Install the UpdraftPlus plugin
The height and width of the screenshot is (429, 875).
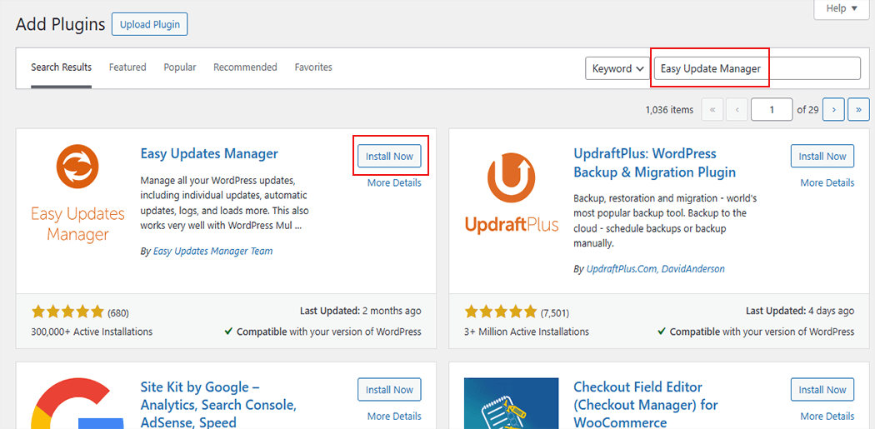coord(822,156)
